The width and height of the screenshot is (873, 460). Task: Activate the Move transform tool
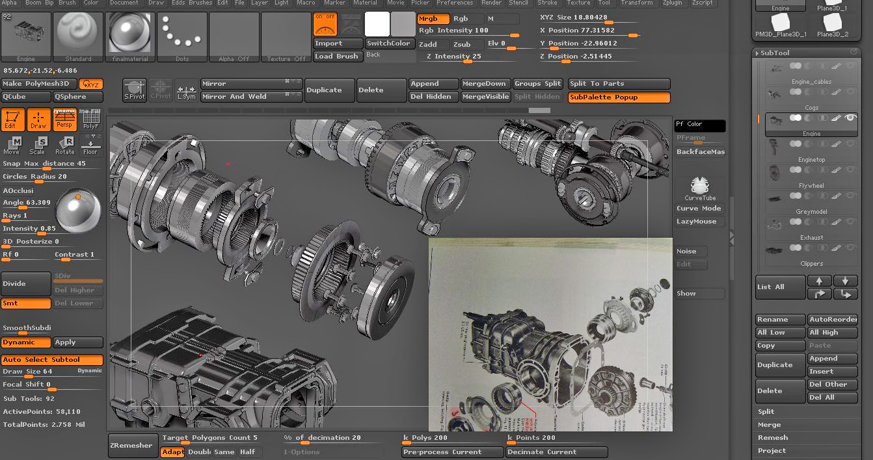click(12, 146)
